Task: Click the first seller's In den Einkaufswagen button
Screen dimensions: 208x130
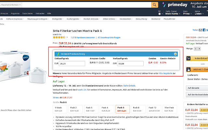Action: point(204,110)
